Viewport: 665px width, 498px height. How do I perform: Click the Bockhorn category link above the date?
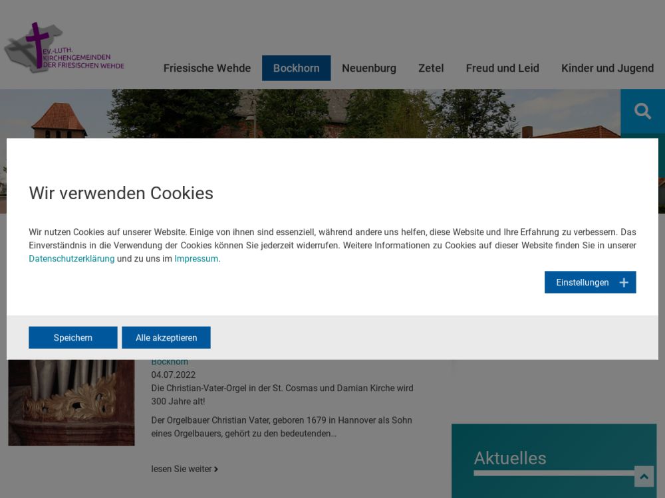(170, 362)
